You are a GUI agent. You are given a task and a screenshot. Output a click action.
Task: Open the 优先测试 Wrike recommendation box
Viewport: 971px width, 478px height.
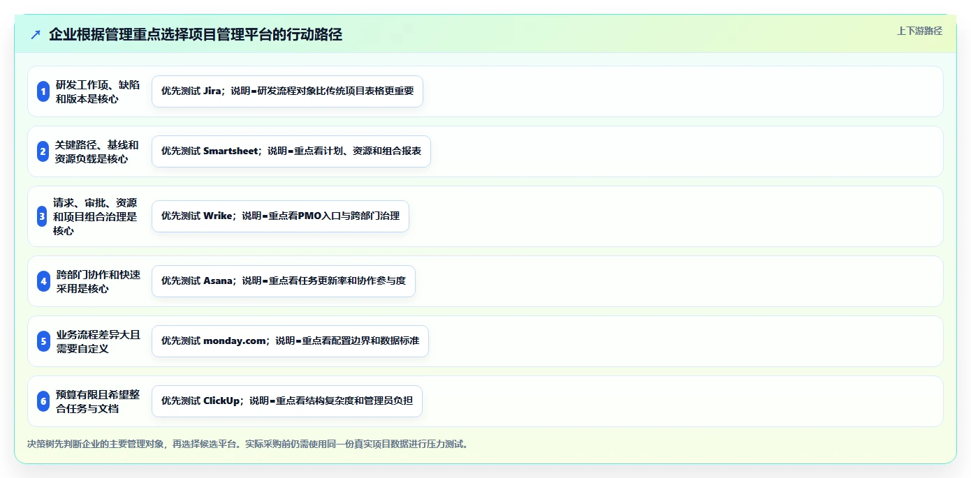click(x=280, y=216)
